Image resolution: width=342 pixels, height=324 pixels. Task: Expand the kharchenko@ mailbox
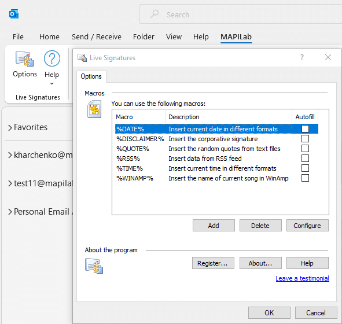(10, 155)
